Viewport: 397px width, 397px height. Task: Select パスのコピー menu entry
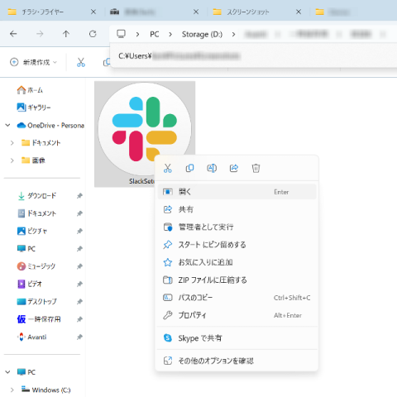click(x=237, y=298)
